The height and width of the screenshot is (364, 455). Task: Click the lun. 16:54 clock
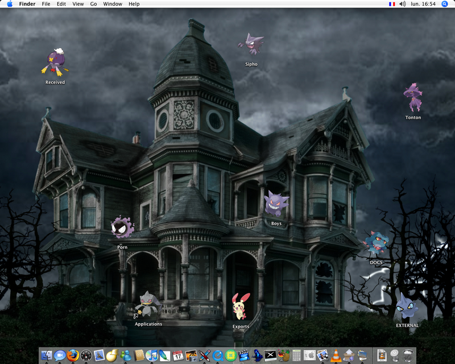coord(423,4)
